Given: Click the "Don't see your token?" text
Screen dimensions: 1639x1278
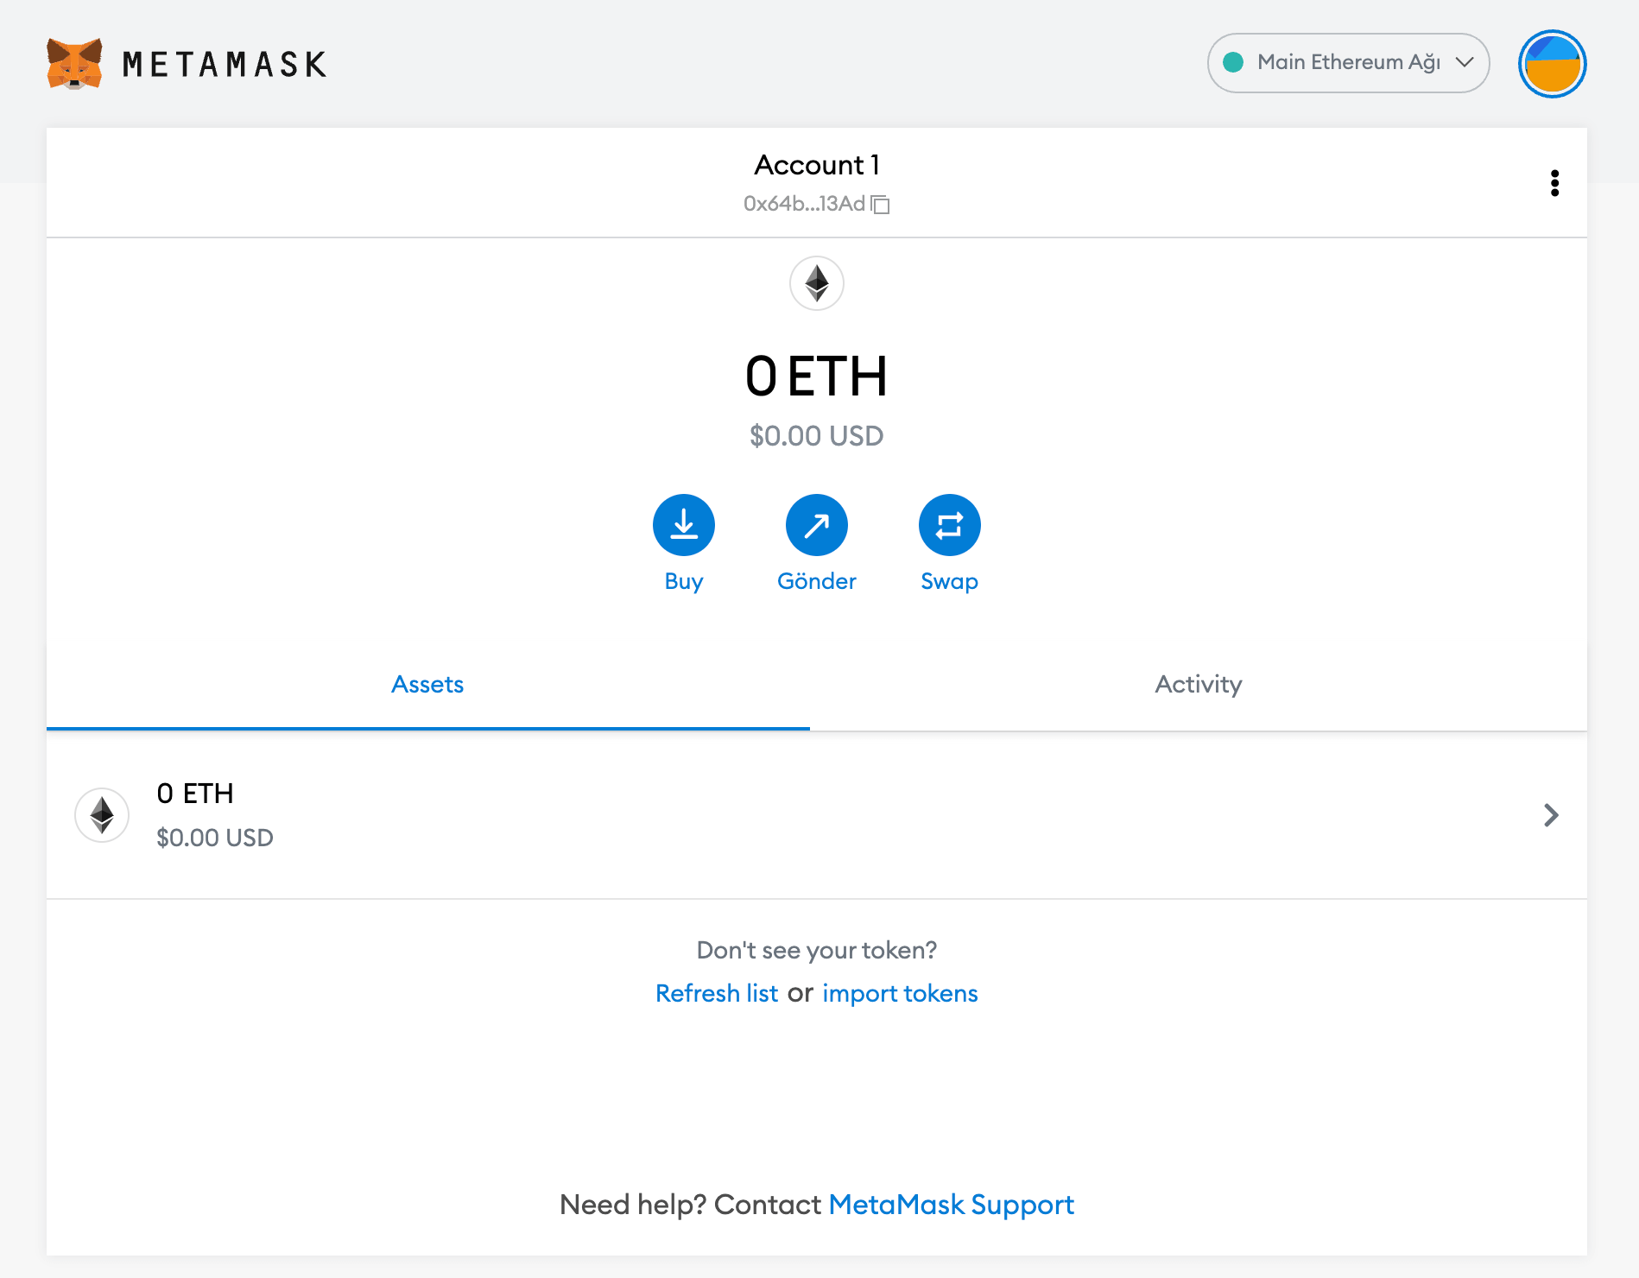Looking at the screenshot, I should 817,950.
